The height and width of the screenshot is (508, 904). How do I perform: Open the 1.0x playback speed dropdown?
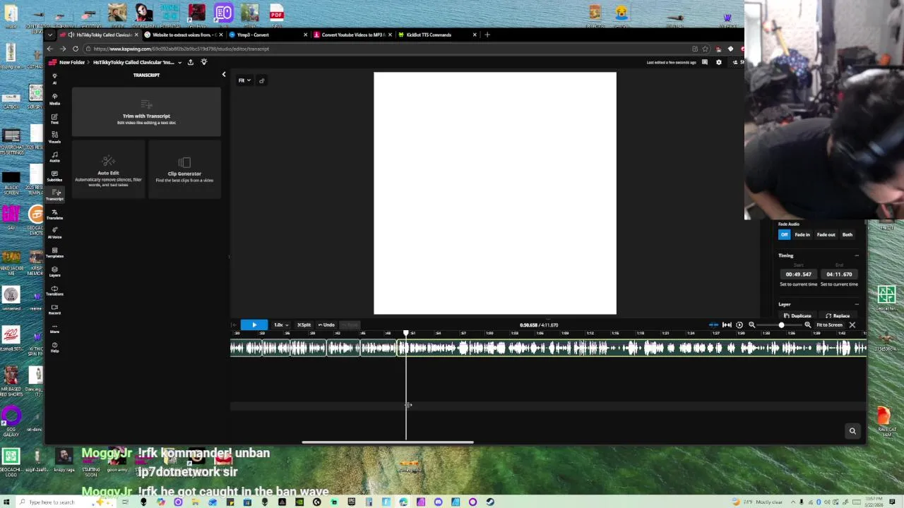(x=280, y=325)
